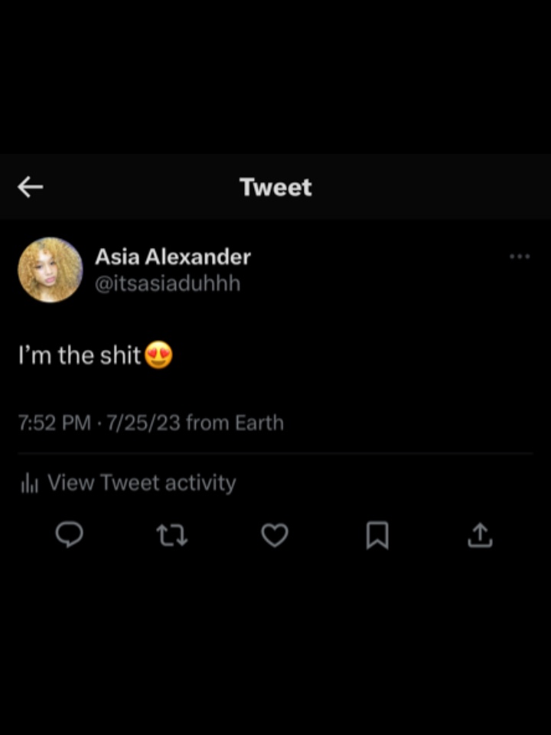This screenshot has height=735, width=551.
Task: Open View Tweet activity
Action: point(142,483)
